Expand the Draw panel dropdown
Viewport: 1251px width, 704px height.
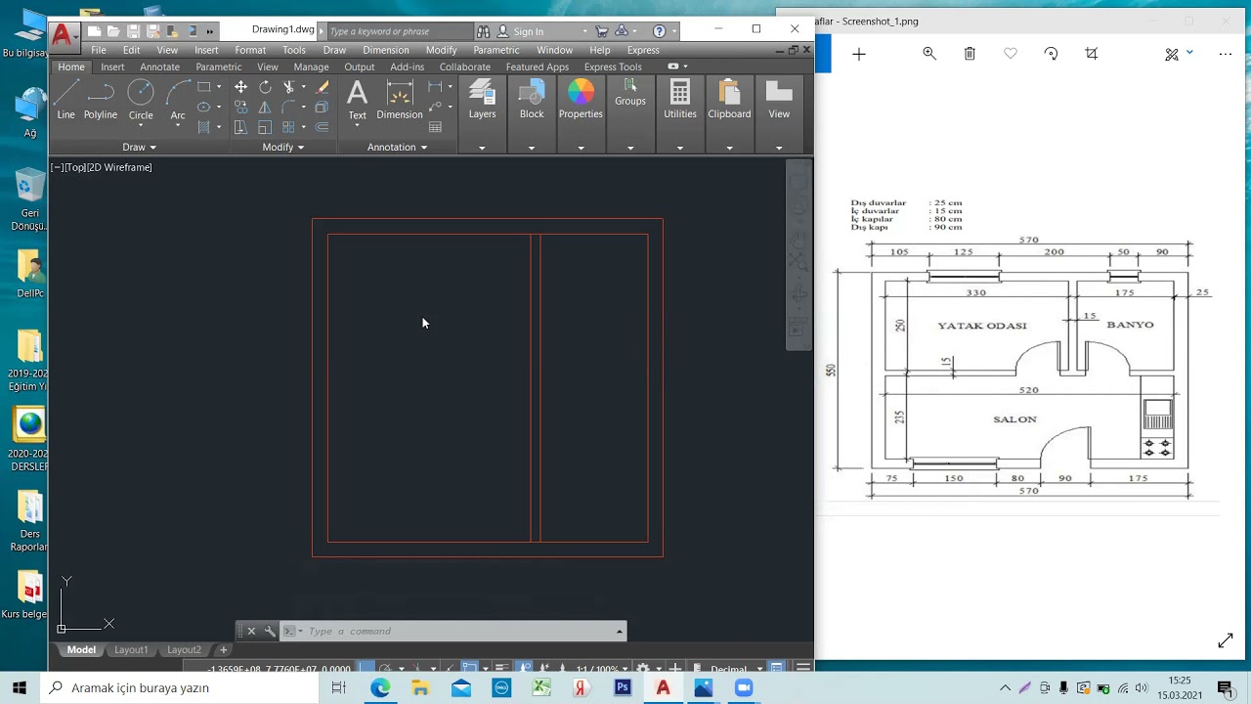point(139,147)
